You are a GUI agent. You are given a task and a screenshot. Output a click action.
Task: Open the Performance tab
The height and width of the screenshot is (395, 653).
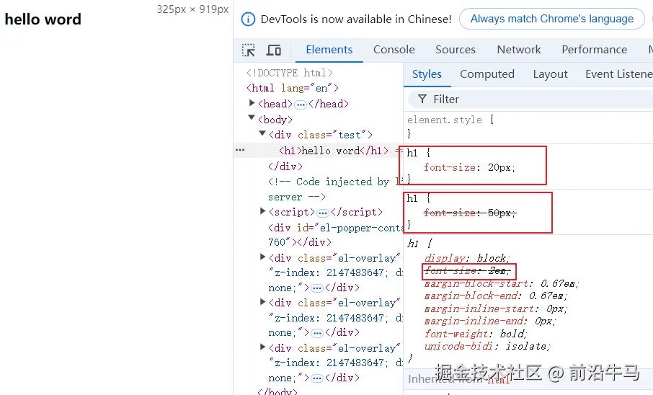pyautogui.click(x=595, y=50)
